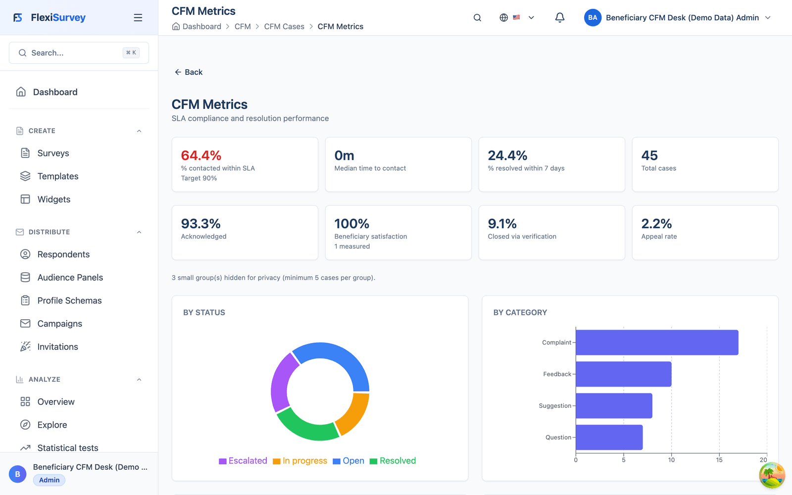Click the Suggestion bar in category chart
792x495 pixels.
(x=614, y=406)
